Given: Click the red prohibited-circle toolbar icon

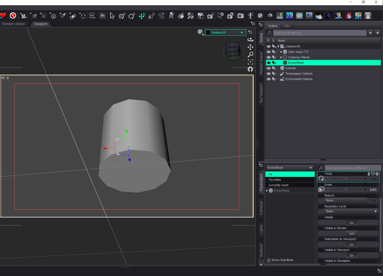Looking at the screenshot, I should [13, 16].
